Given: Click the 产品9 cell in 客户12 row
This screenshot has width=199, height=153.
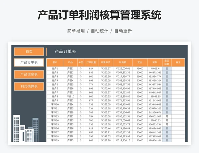Looking at the screenshot, I should click(70, 112).
